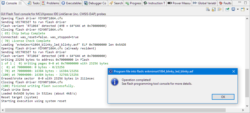Close the Program file into flash dialog

click(233, 71)
